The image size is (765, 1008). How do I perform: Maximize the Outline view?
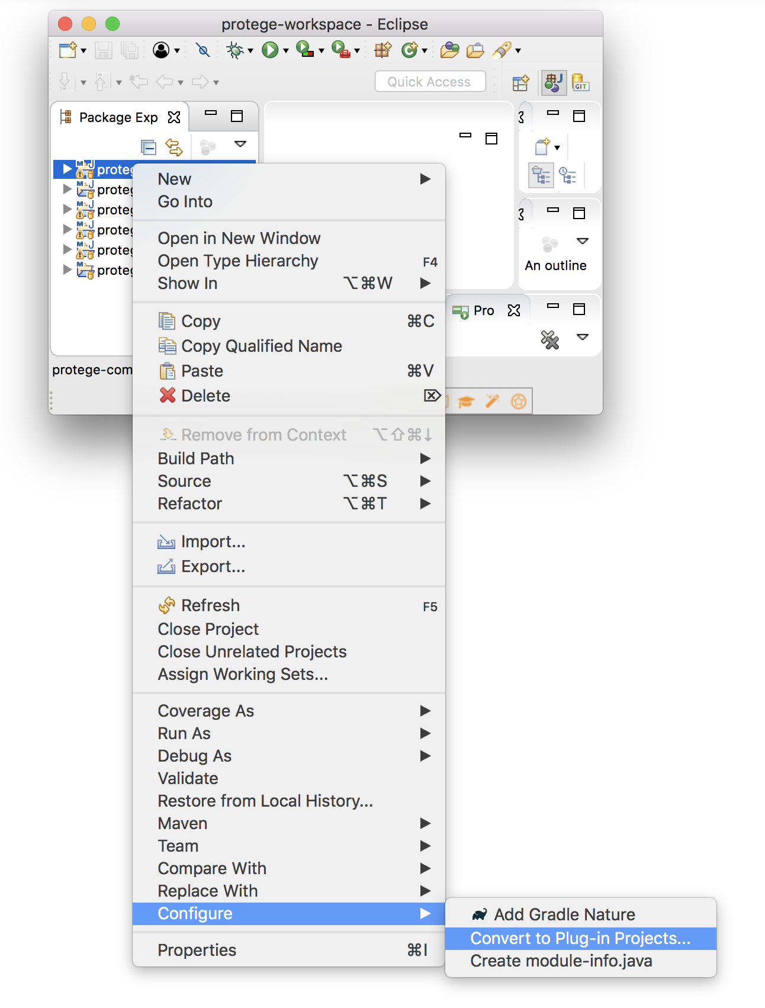click(x=579, y=213)
